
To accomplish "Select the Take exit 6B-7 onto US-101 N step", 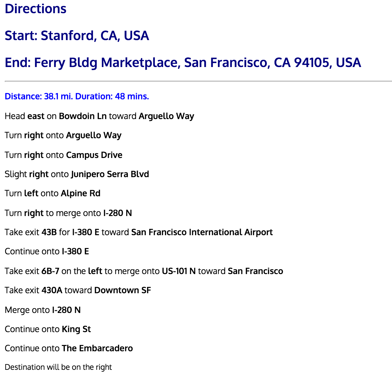I will point(144,271).
